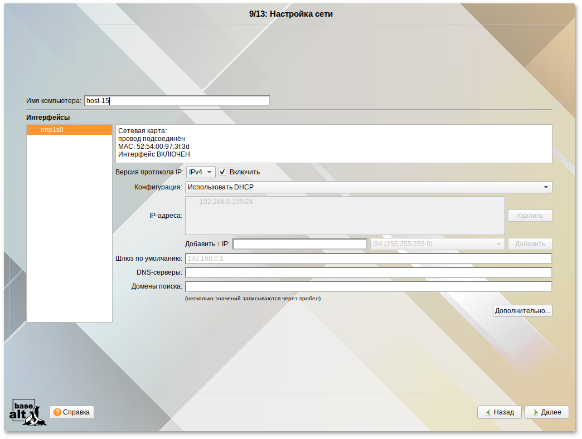Click the Домены поиска input field
Screen dimensions: 582x439
(x=368, y=286)
